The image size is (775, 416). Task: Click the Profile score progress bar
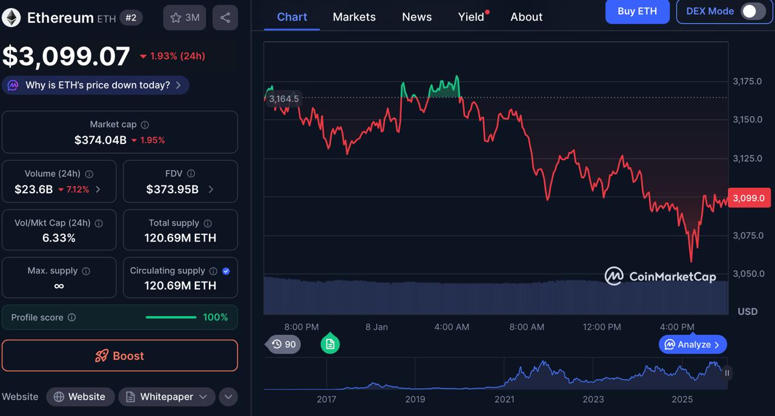171,317
